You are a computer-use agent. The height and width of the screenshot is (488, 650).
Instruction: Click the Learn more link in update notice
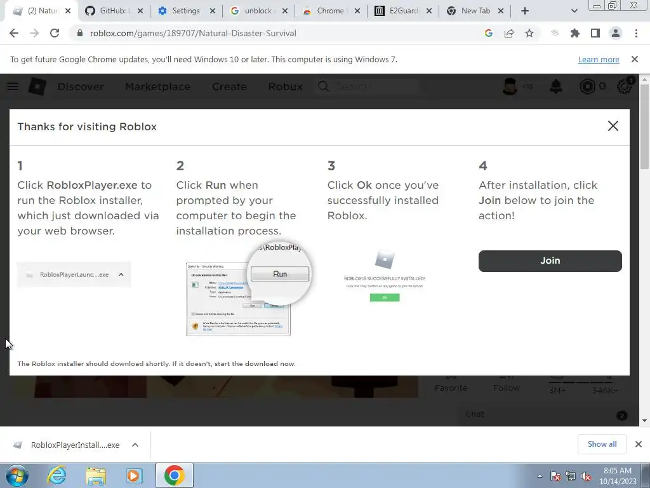pyautogui.click(x=599, y=59)
